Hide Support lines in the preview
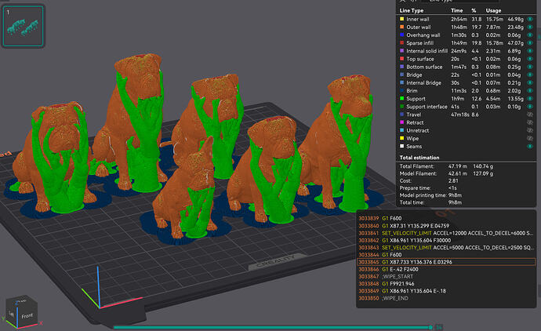This screenshot has width=541, height=331. (530, 99)
